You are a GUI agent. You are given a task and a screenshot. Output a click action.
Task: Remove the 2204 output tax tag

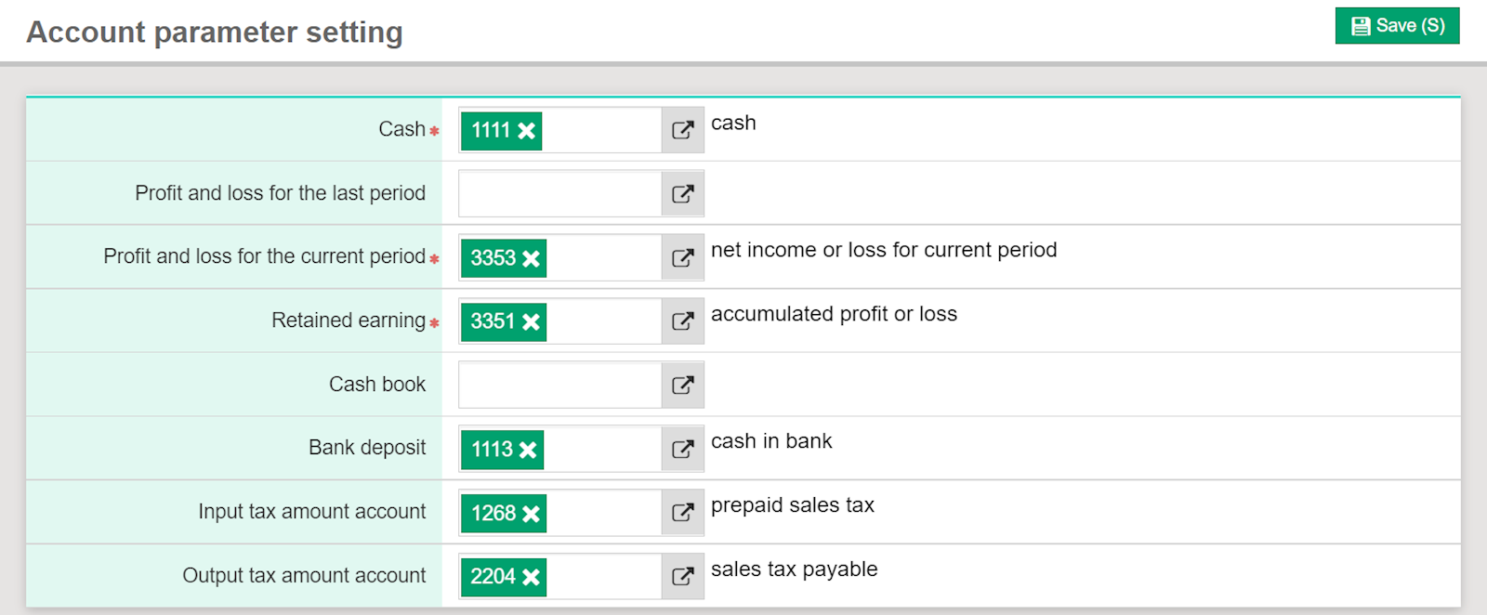[531, 577]
